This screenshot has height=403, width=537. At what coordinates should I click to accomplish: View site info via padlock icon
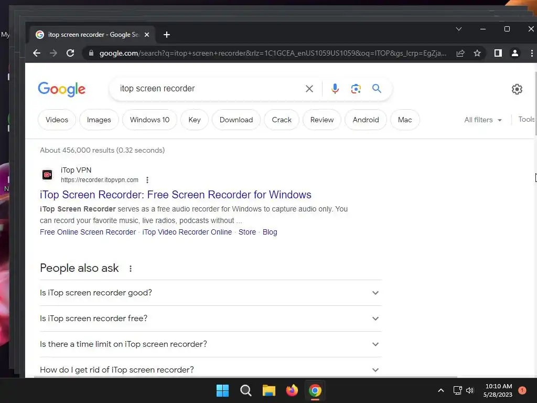click(x=91, y=53)
